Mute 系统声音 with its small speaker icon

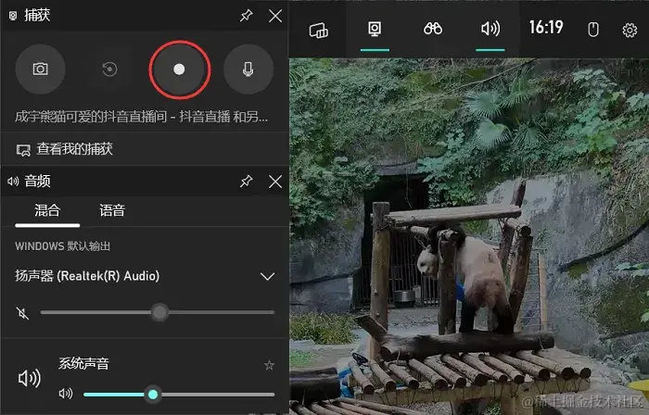pyautogui.click(x=66, y=394)
